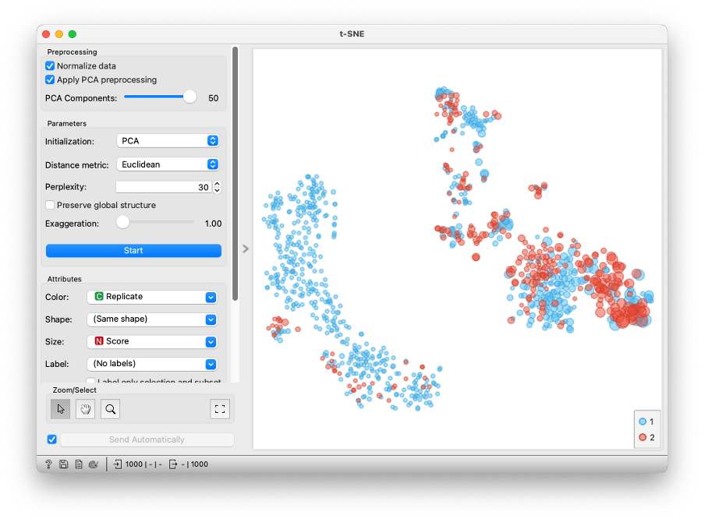
Task: Reset the plot zoom with the fit-to-view icon
Action: [220, 409]
